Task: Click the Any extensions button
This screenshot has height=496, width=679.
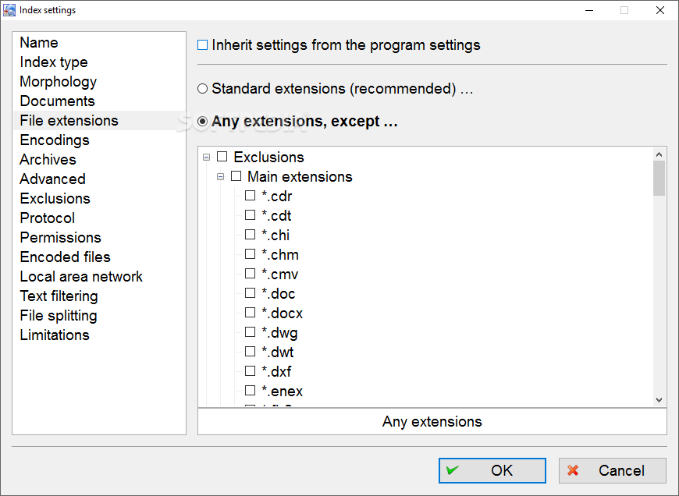Action: click(x=432, y=422)
